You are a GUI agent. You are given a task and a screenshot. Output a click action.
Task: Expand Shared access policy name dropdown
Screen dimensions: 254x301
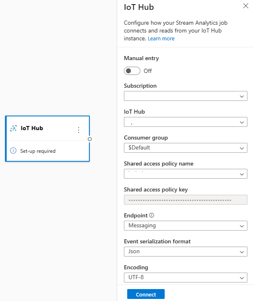point(186,174)
